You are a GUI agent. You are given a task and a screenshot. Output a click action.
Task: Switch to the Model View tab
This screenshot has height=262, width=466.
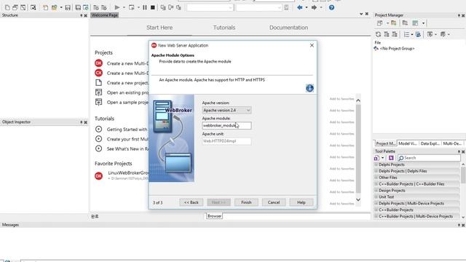[x=408, y=143]
